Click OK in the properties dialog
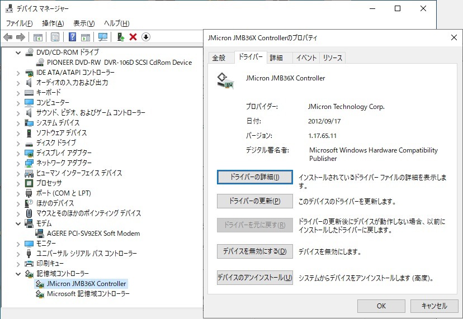This screenshot has height=319, width=463. coord(381,306)
